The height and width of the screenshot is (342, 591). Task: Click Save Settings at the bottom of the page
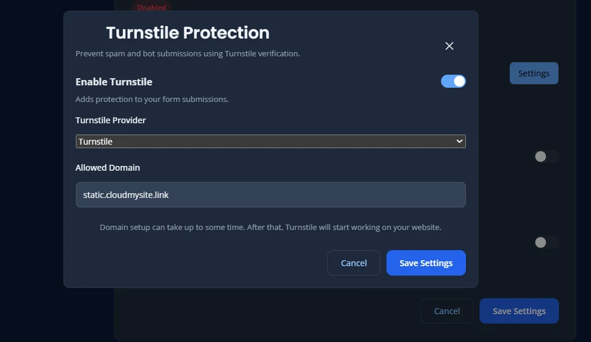pyautogui.click(x=519, y=311)
